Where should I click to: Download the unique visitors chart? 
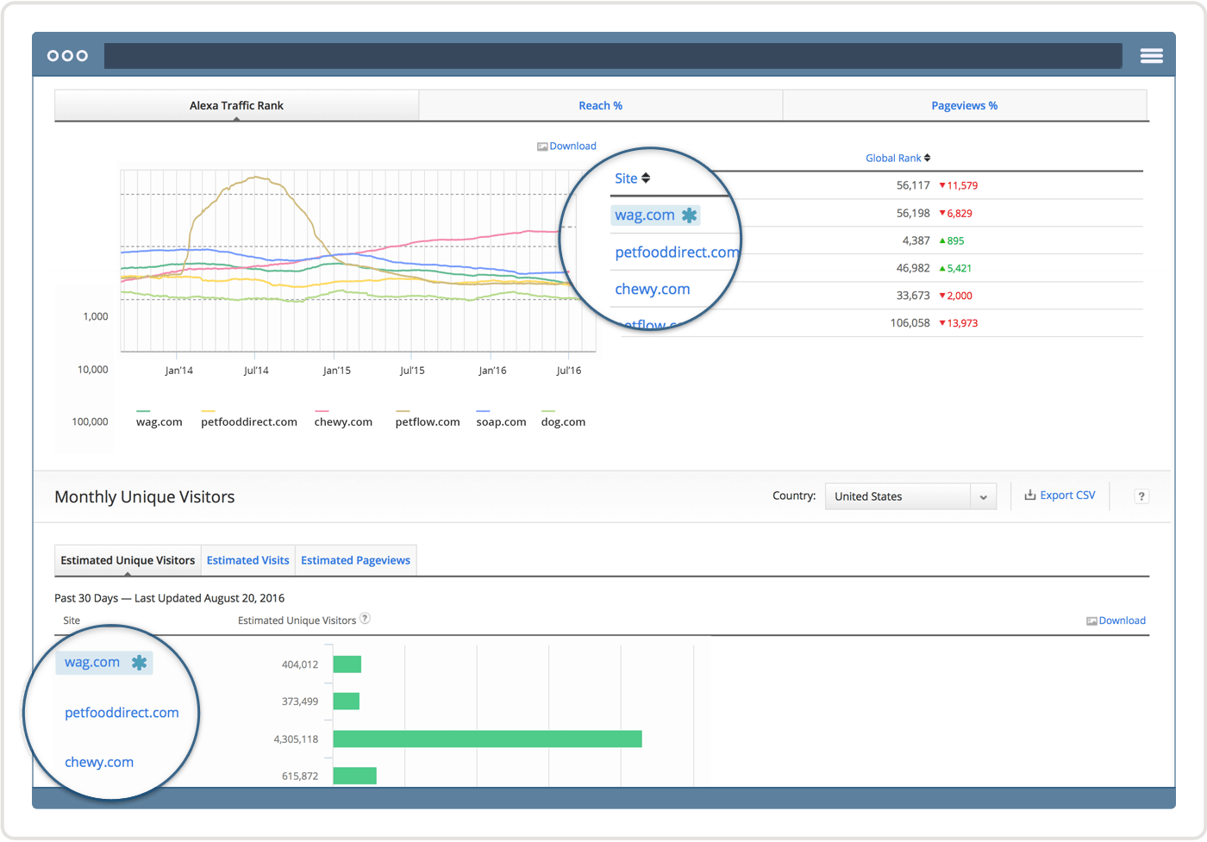[1116, 621]
